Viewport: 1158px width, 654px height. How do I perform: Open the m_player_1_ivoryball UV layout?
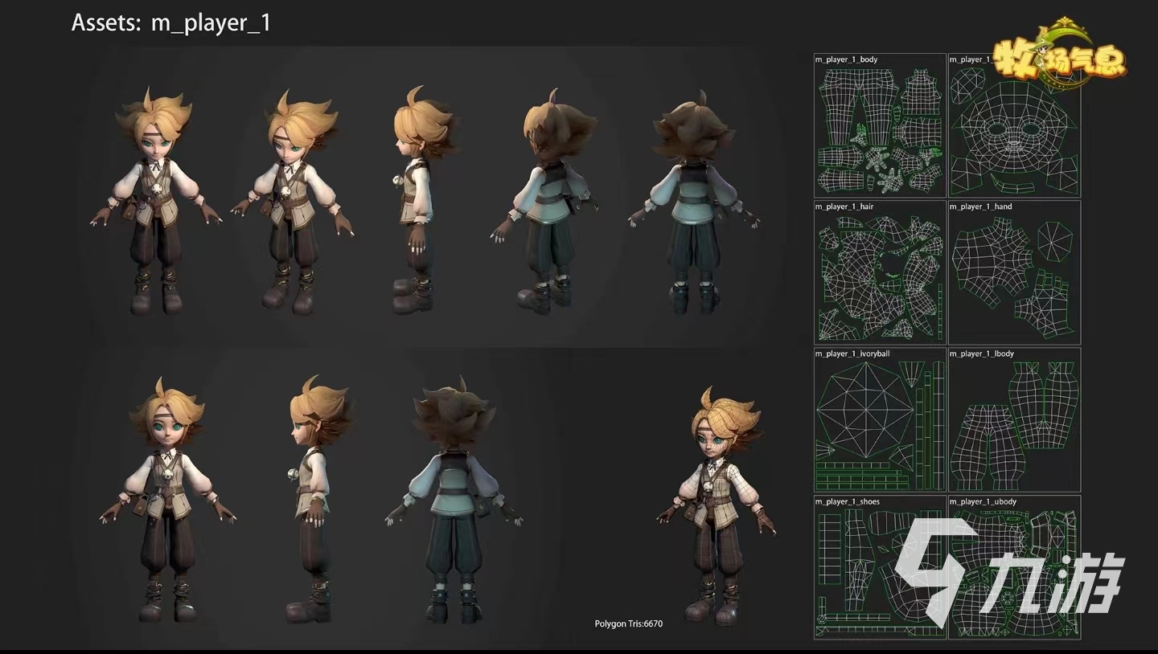[880, 420]
